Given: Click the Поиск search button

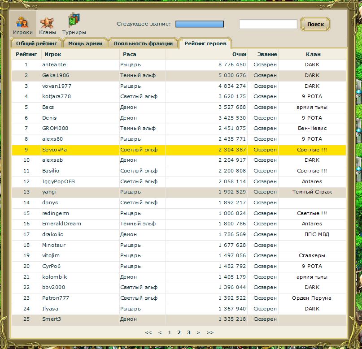Looking at the screenshot, I should pos(315,24).
